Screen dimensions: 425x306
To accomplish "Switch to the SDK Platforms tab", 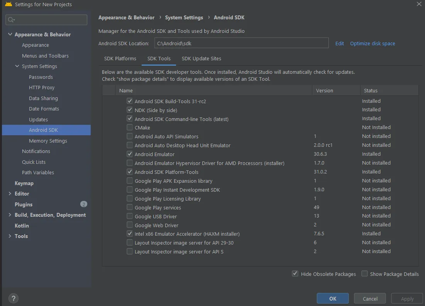I will (120, 59).
